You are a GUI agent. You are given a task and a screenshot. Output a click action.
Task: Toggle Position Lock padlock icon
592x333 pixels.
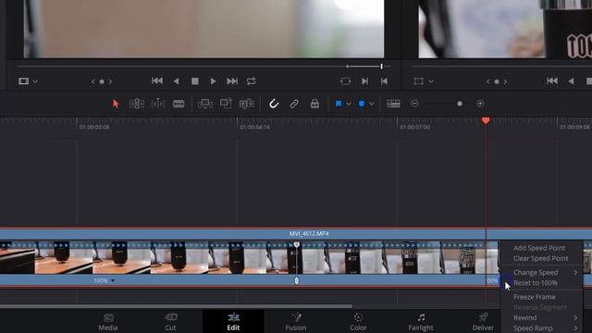point(314,104)
